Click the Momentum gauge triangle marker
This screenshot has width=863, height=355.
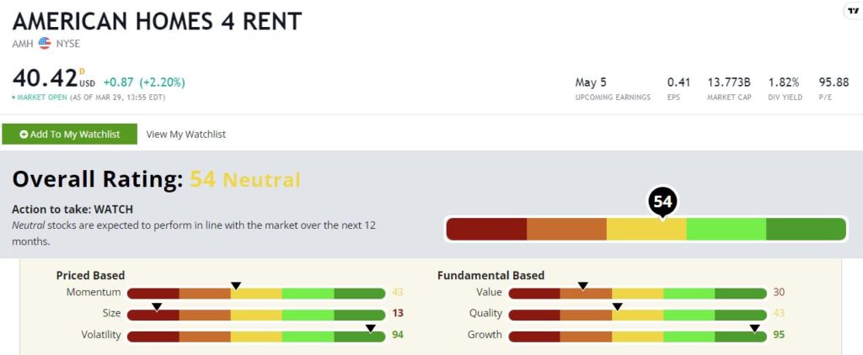(236, 286)
